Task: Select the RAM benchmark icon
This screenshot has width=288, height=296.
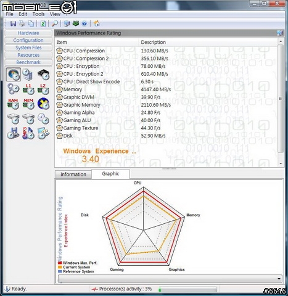Action: click(x=14, y=104)
